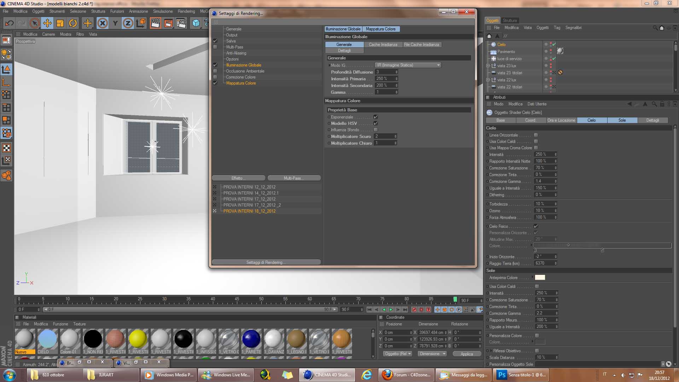The image size is (679, 382).
Task: Enable the Linea Orizzontale checkbox
Action: pyautogui.click(x=536, y=135)
